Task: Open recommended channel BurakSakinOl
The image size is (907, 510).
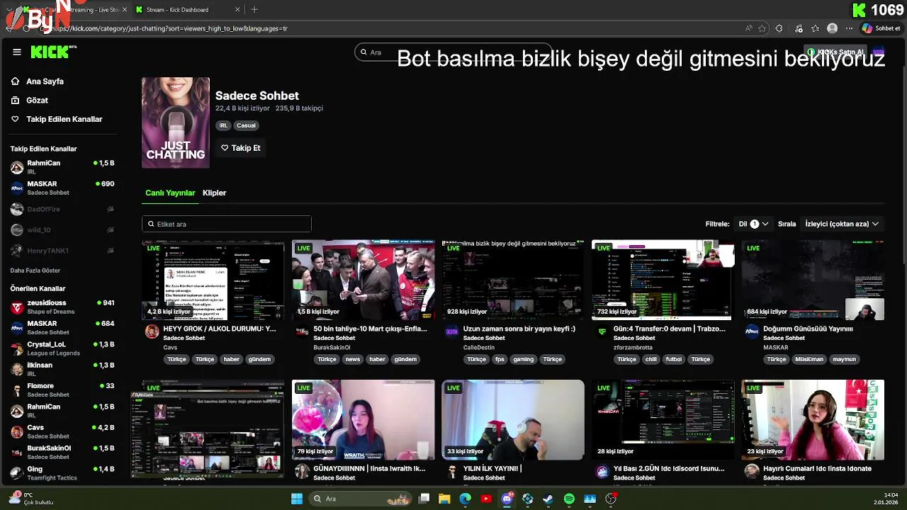Action: point(62,453)
